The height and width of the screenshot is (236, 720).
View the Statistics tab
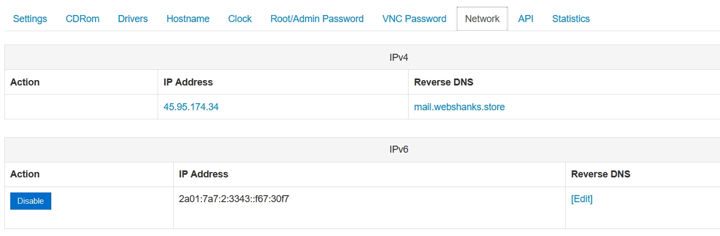(570, 19)
